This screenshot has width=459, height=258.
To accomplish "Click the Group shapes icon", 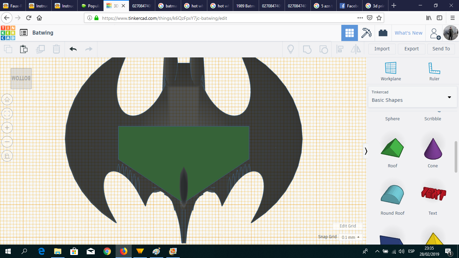I will [x=307, y=49].
